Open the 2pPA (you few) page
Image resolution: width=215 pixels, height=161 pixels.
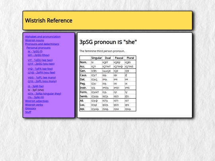pos(41,73)
